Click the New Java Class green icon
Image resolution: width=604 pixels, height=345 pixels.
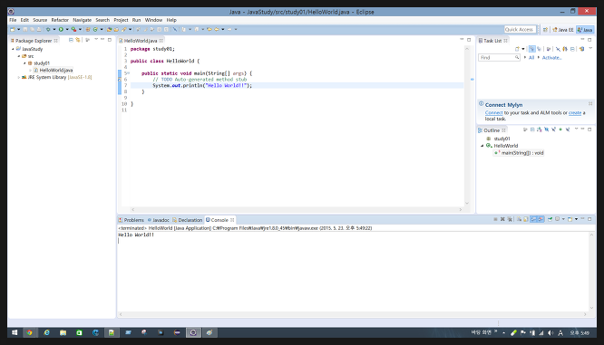(x=95, y=29)
